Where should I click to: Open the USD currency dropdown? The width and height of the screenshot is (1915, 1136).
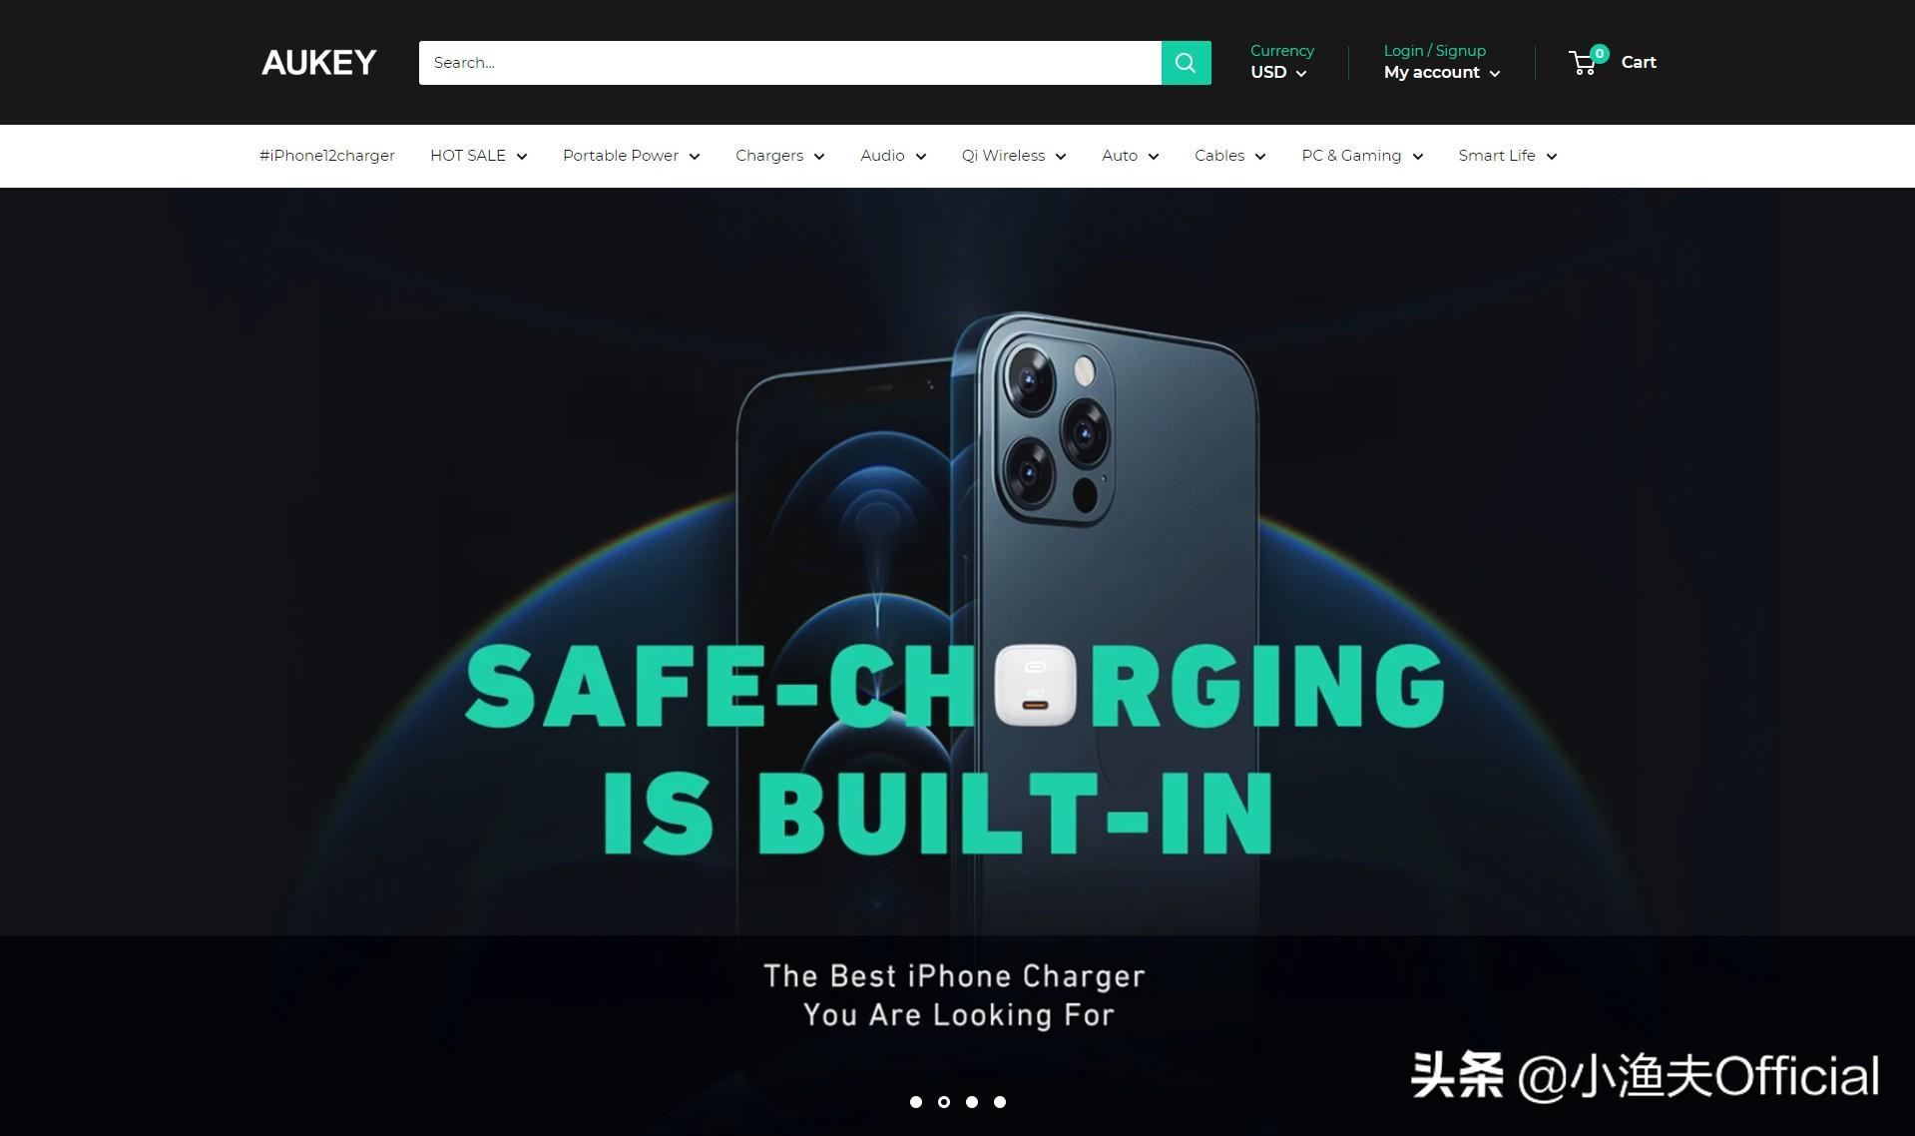[x=1278, y=73]
